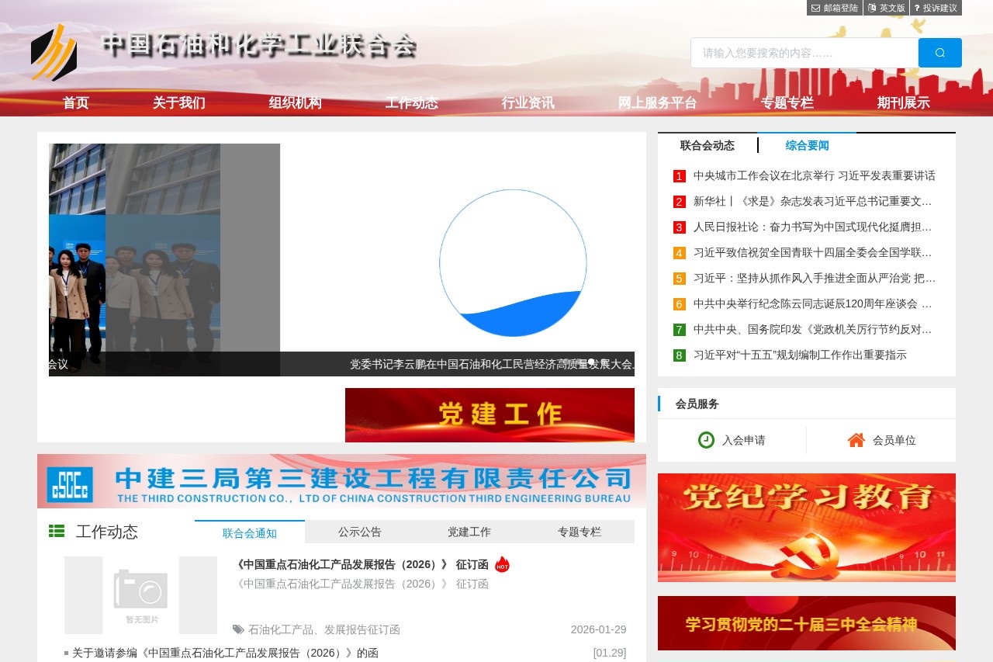Switch to English version (英文版)
The image size is (993, 662).
[886, 8]
